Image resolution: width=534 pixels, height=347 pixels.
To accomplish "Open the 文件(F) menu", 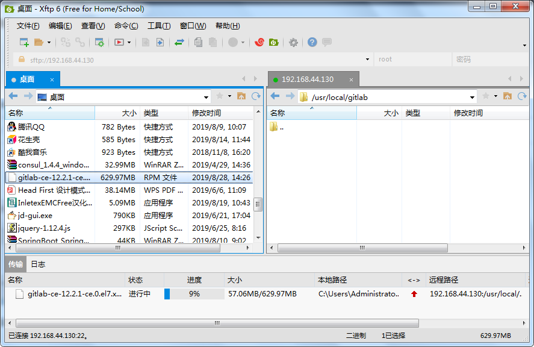I will [x=28, y=26].
